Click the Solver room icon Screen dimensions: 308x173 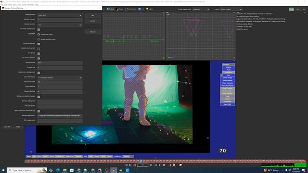108,9
